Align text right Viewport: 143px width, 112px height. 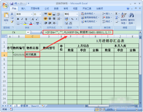54,19
